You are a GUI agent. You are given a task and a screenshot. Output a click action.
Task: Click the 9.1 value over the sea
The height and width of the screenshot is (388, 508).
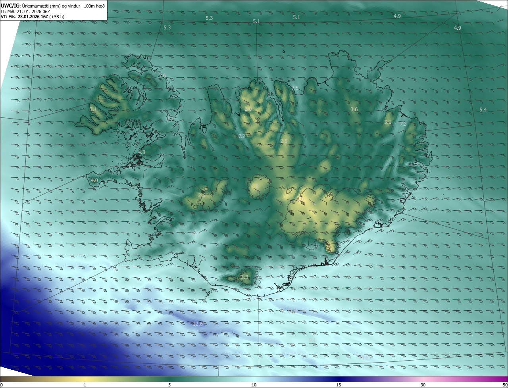click(312, 340)
